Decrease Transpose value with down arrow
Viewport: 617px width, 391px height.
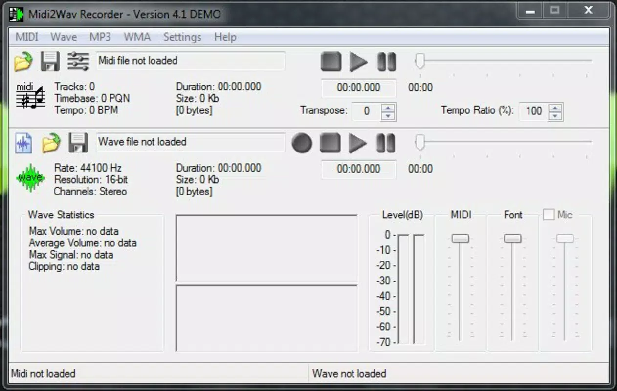coord(388,115)
